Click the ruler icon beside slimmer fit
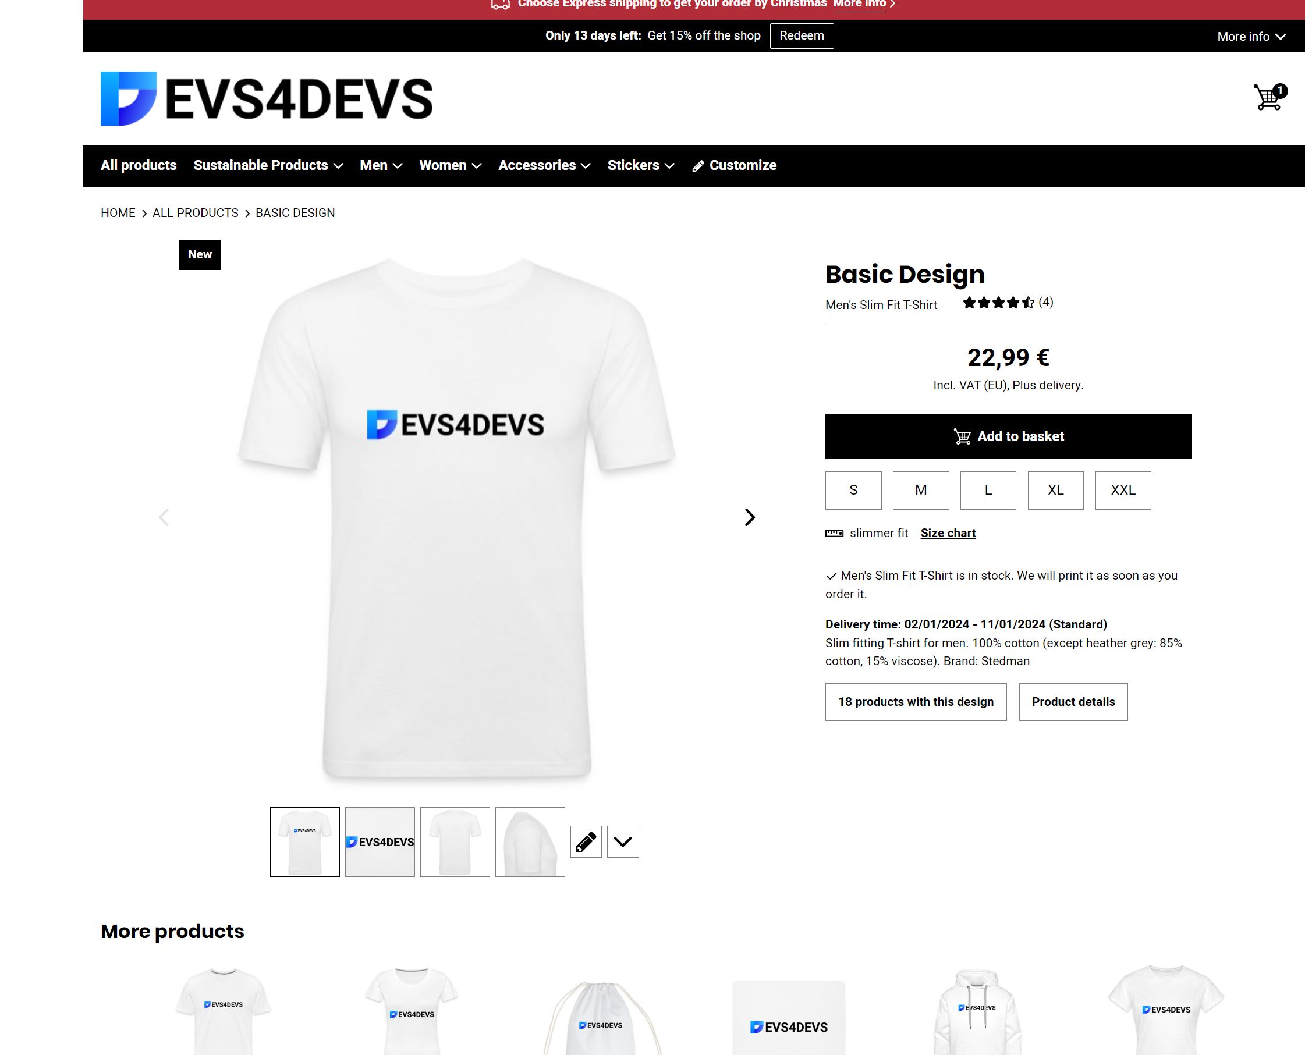 [x=834, y=533]
